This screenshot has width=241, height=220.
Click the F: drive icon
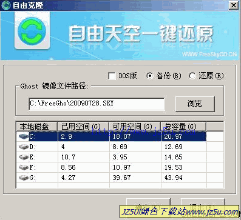coord(24,167)
